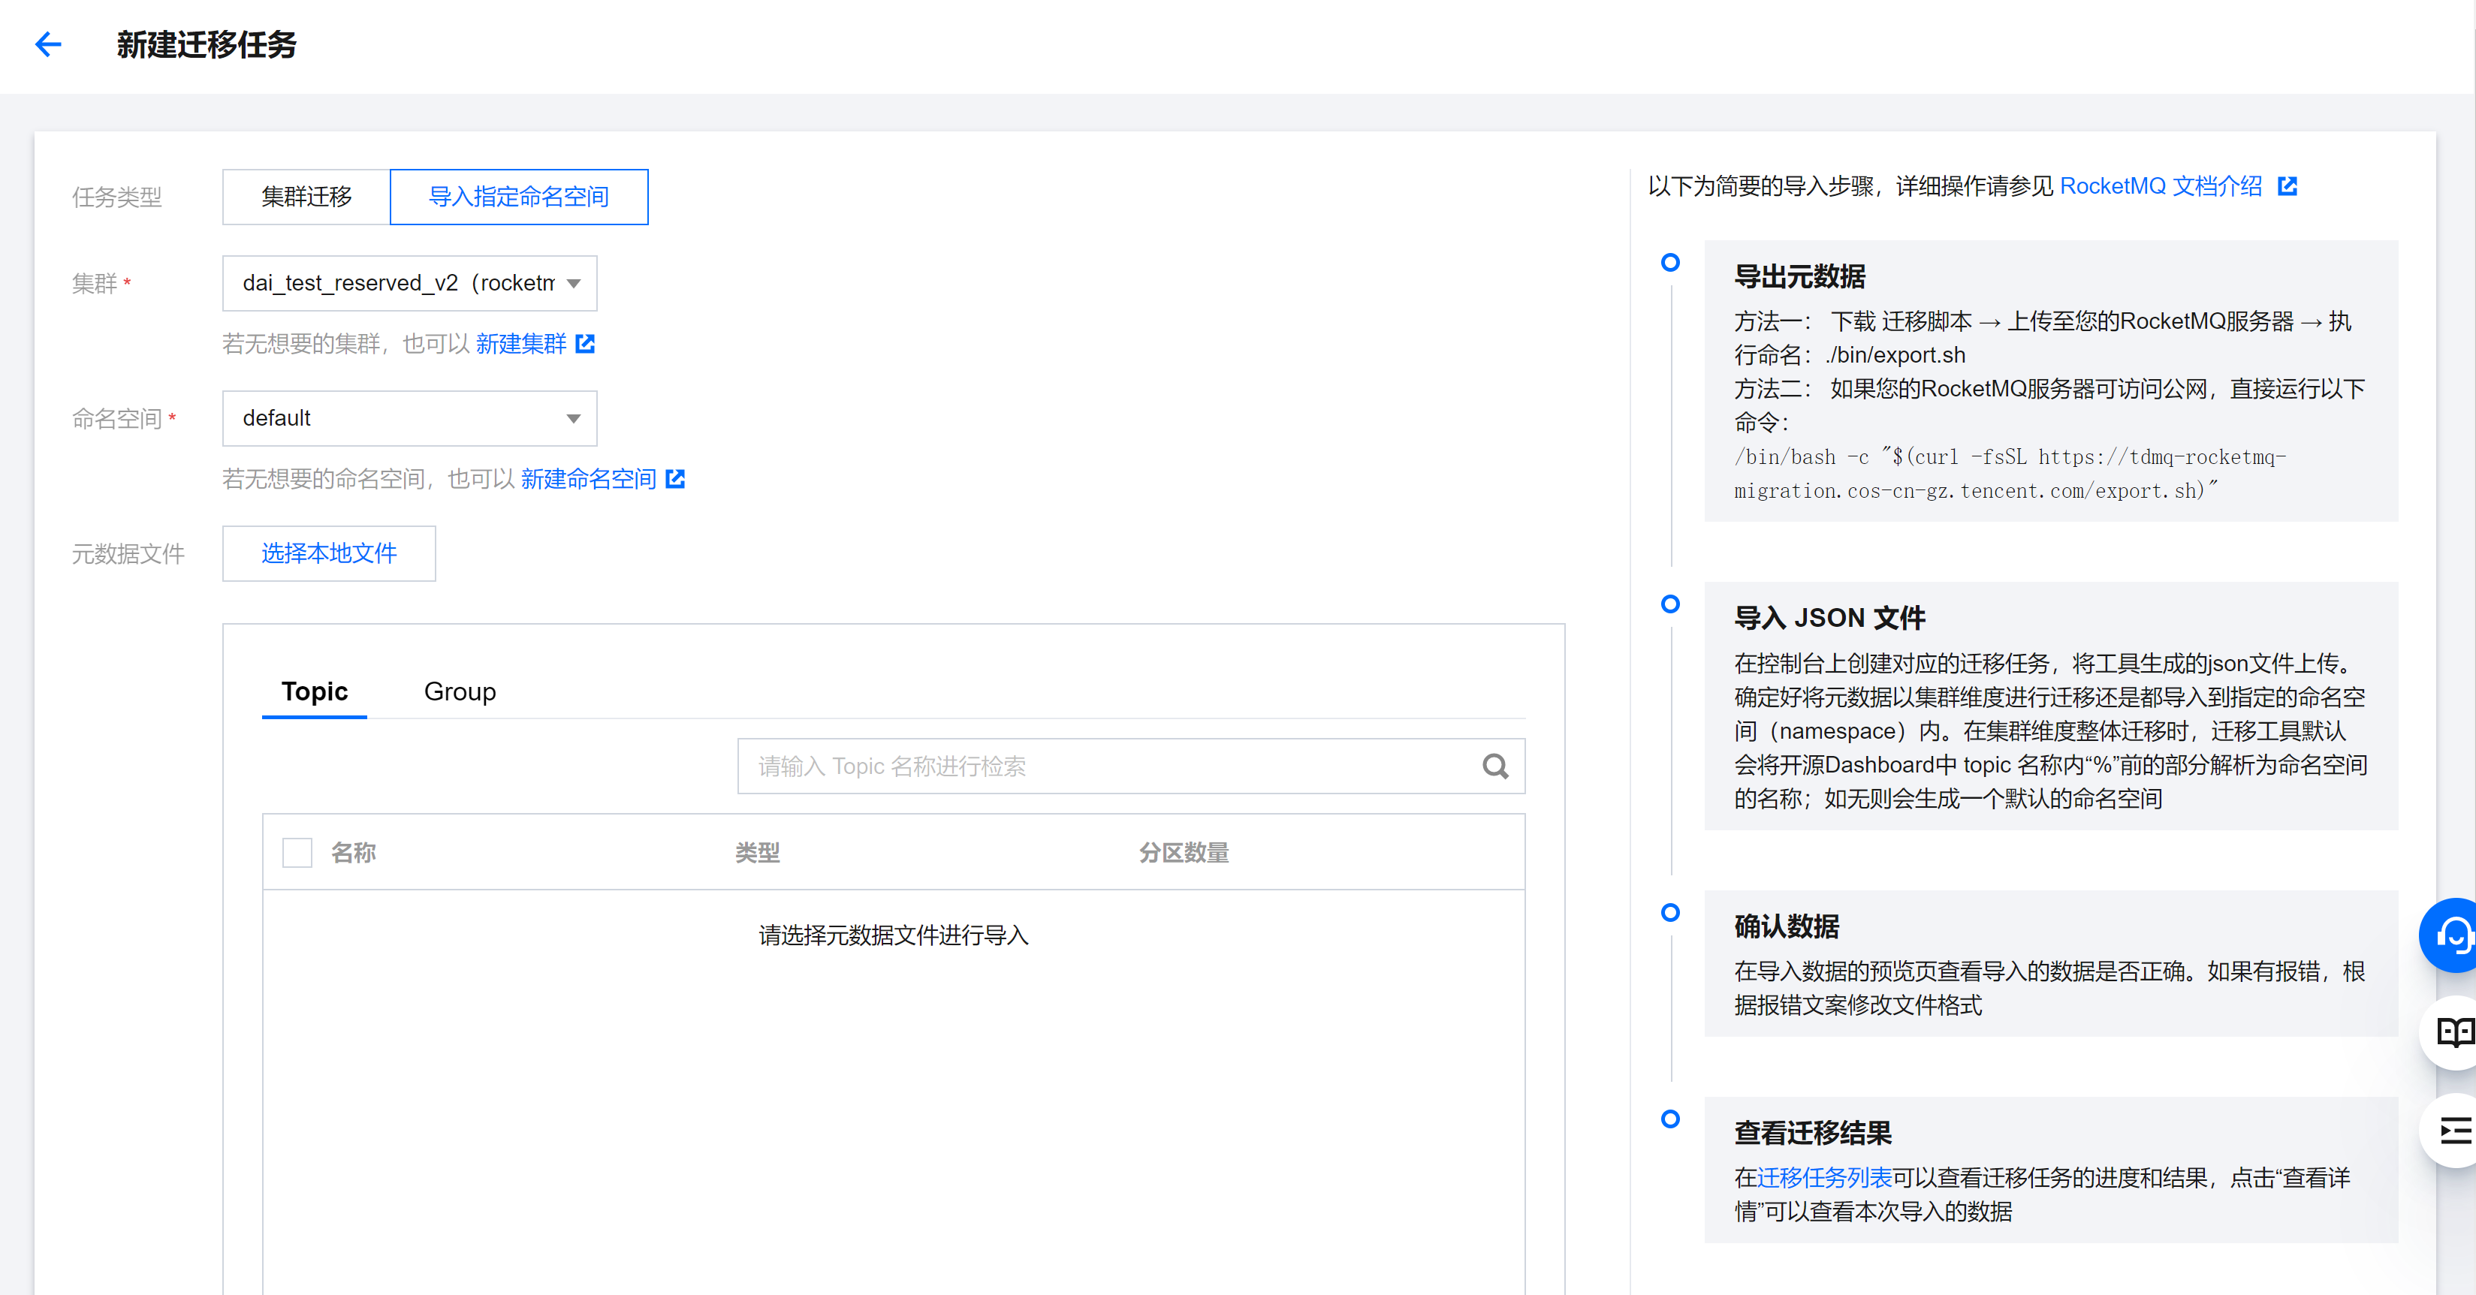Open the 新建命名空间 link
Image resolution: width=2476 pixels, height=1295 pixels.
588,478
